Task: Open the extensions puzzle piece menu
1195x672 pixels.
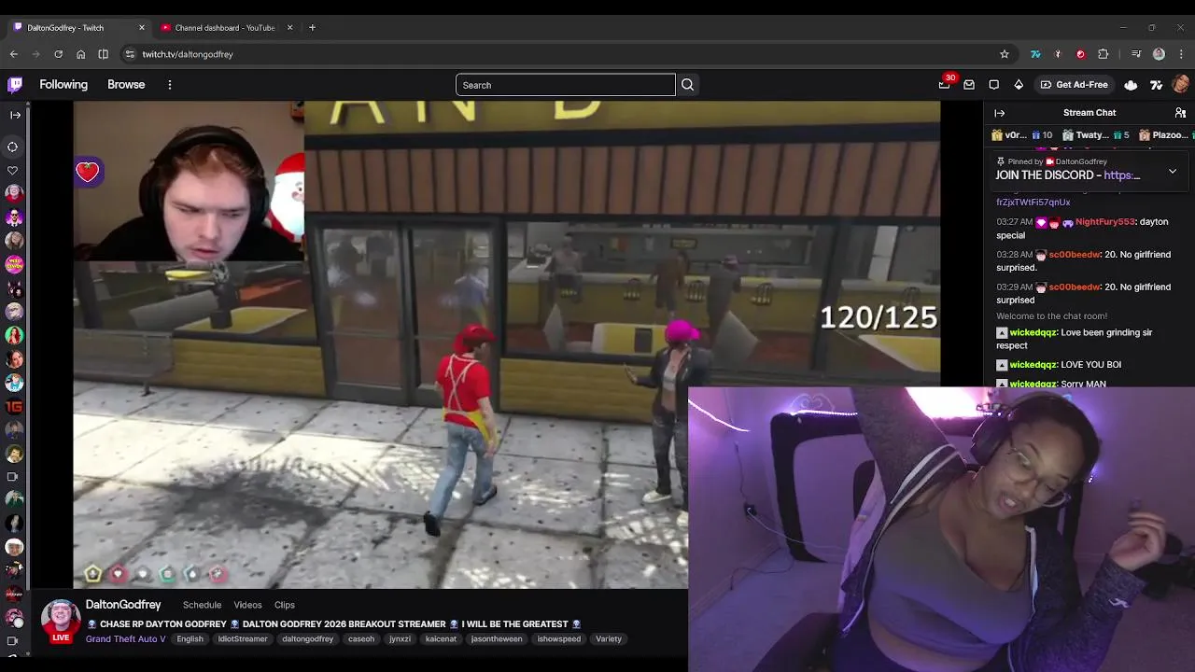Action: click(x=1103, y=54)
